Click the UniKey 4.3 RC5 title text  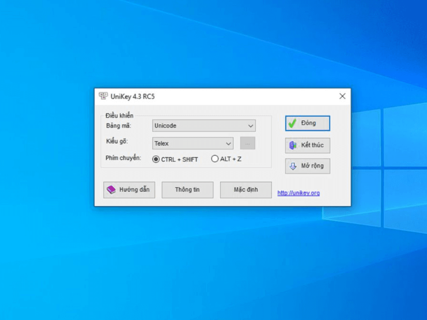click(x=133, y=96)
